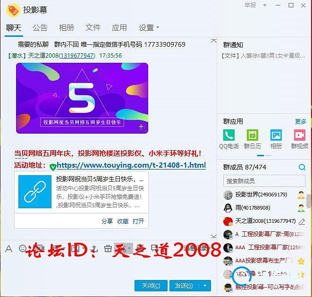Screen dimensions: 312x297
Task: Select member AAA投影银幕布生产厂
Action: [x=264, y=261]
